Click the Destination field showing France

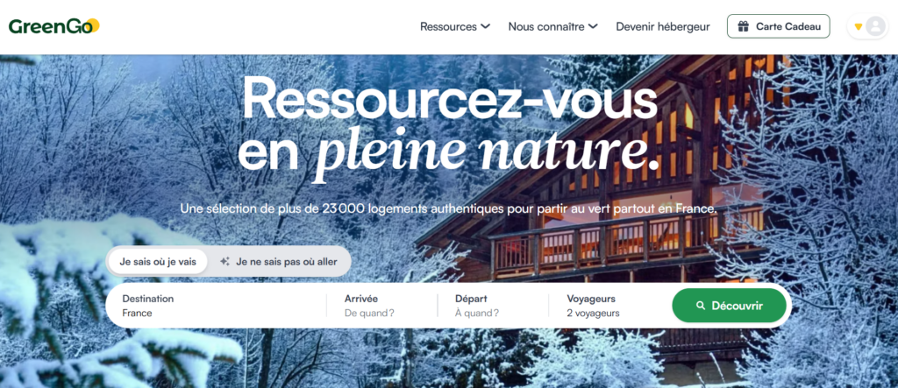coord(217,306)
